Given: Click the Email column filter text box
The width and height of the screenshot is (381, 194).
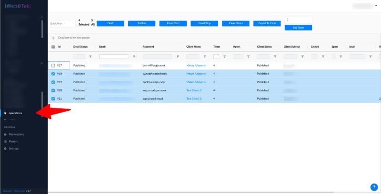Looking at the screenshot, I should point(114,57).
